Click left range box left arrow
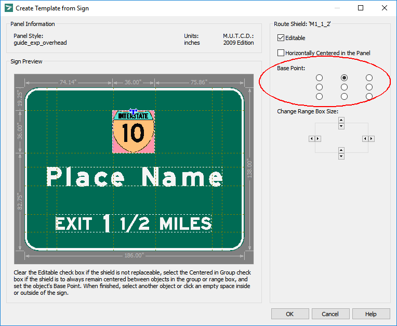This screenshot has width=397, height=326. (312, 138)
